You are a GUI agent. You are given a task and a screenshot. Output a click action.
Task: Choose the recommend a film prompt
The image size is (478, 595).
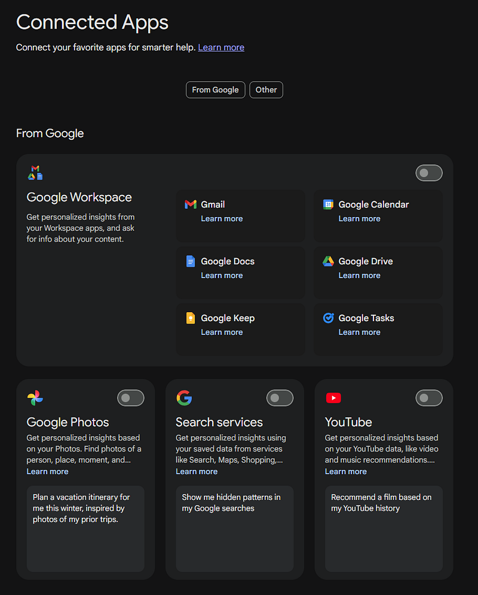tap(384, 529)
